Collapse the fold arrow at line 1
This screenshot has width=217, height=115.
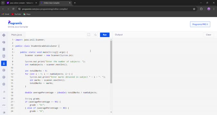[14, 40]
